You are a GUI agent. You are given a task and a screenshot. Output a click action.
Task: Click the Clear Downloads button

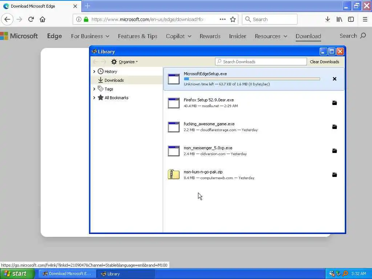(324, 62)
